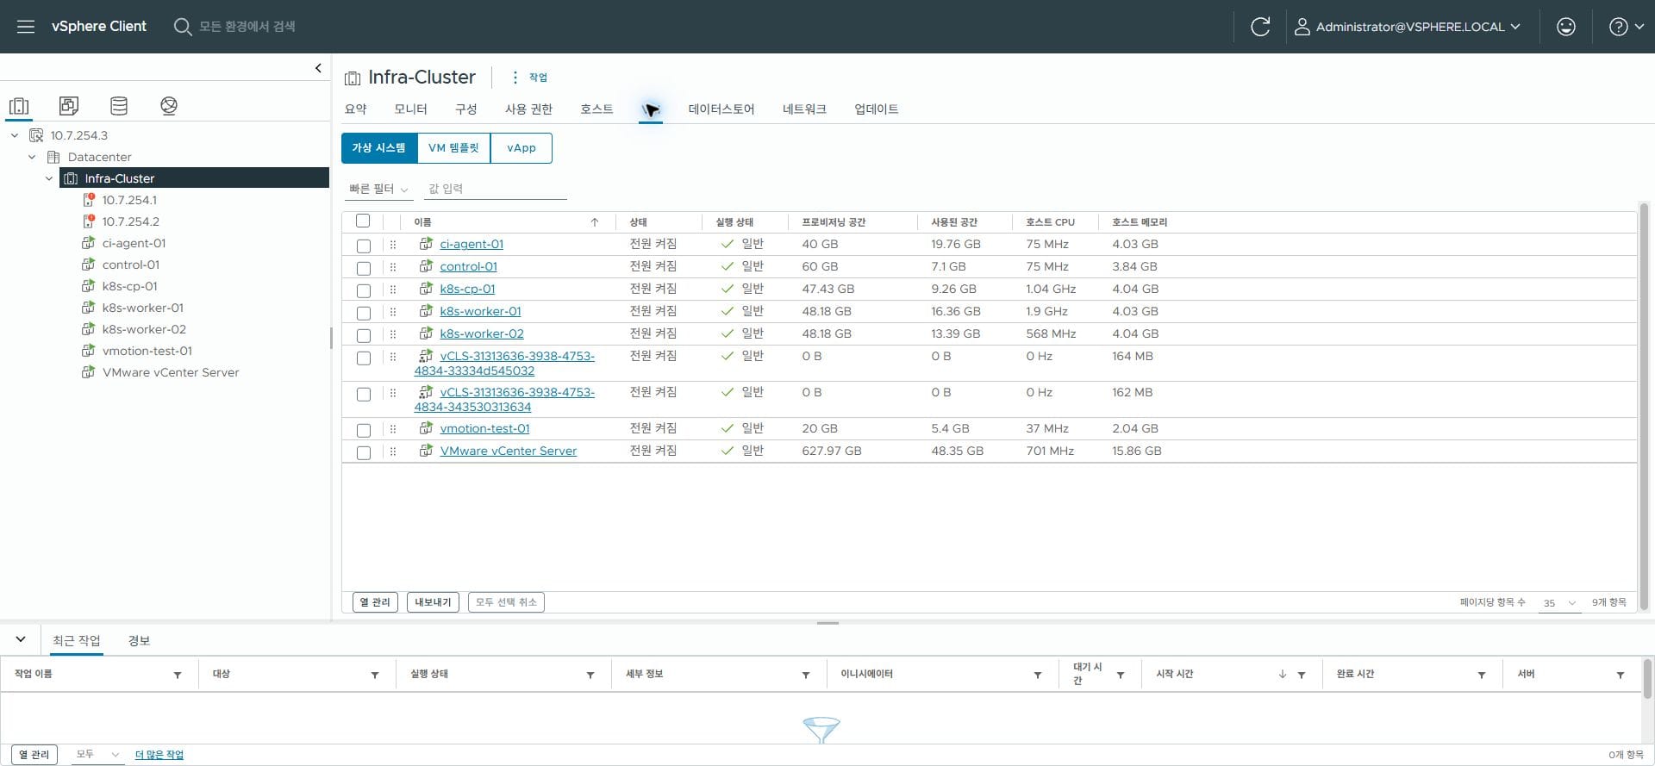
Task: Open the More Tasks (더 많은 작업) link
Action: pyautogui.click(x=159, y=755)
